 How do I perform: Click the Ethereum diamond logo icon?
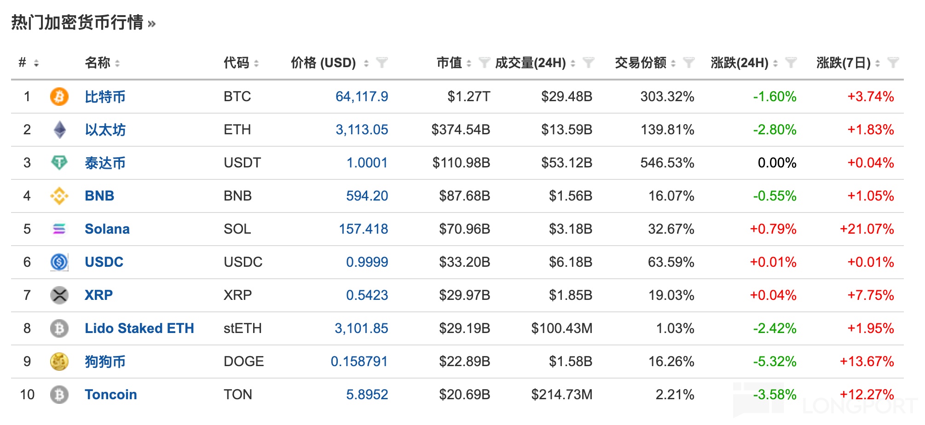[x=59, y=130]
